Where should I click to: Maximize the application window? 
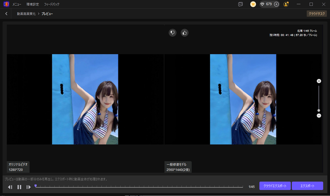click(311, 4)
